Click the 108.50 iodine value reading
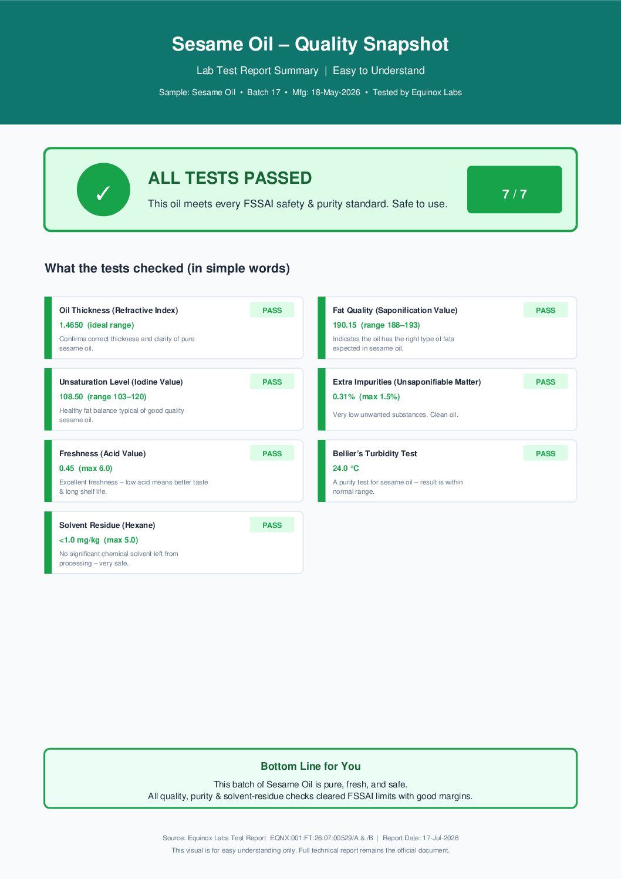The width and height of the screenshot is (621, 879). [71, 396]
